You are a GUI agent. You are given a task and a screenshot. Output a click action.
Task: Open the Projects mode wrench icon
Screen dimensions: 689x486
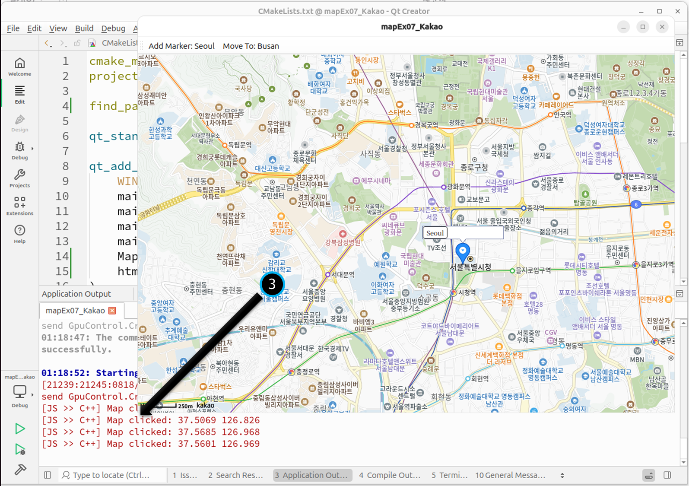[x=20, y=178]
